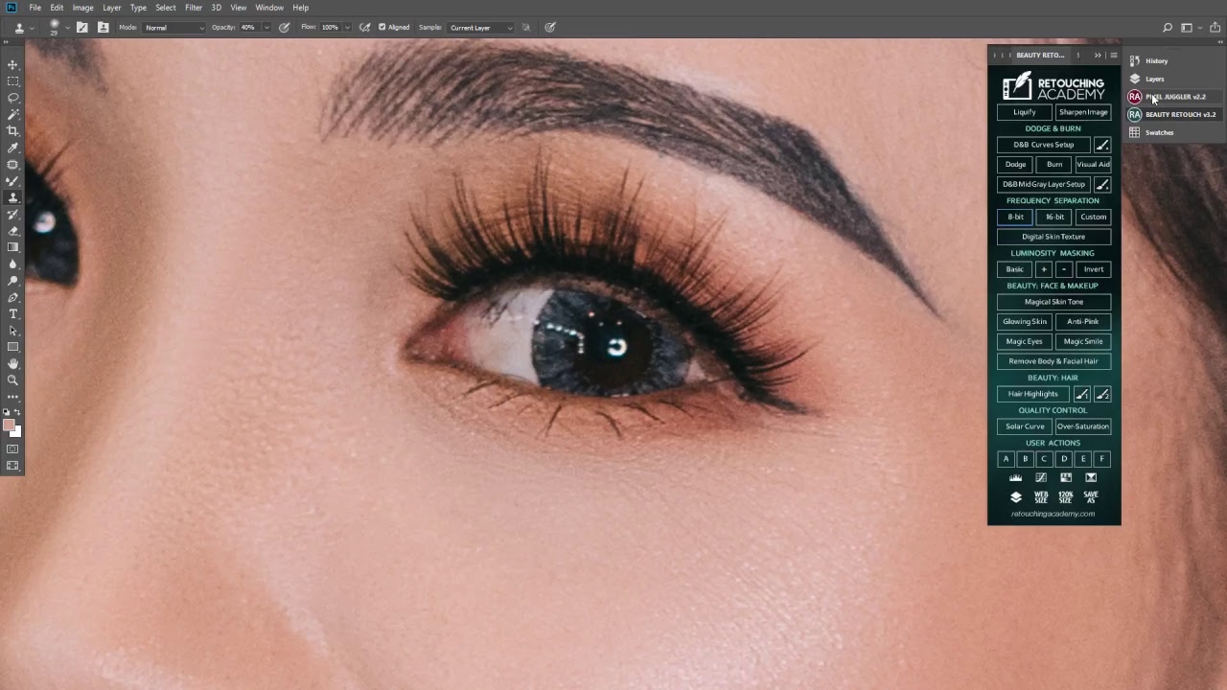1227x690 pixels.
Task: Select the Blur tool
Action: 12,264
